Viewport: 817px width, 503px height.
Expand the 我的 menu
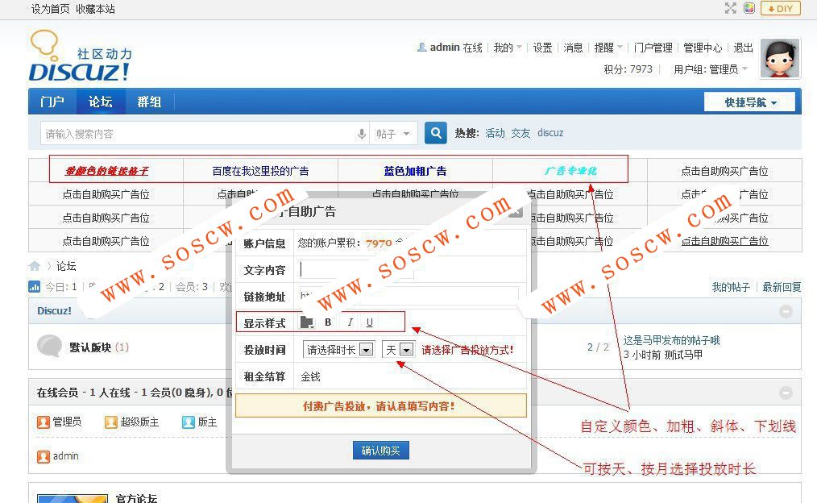508,48
